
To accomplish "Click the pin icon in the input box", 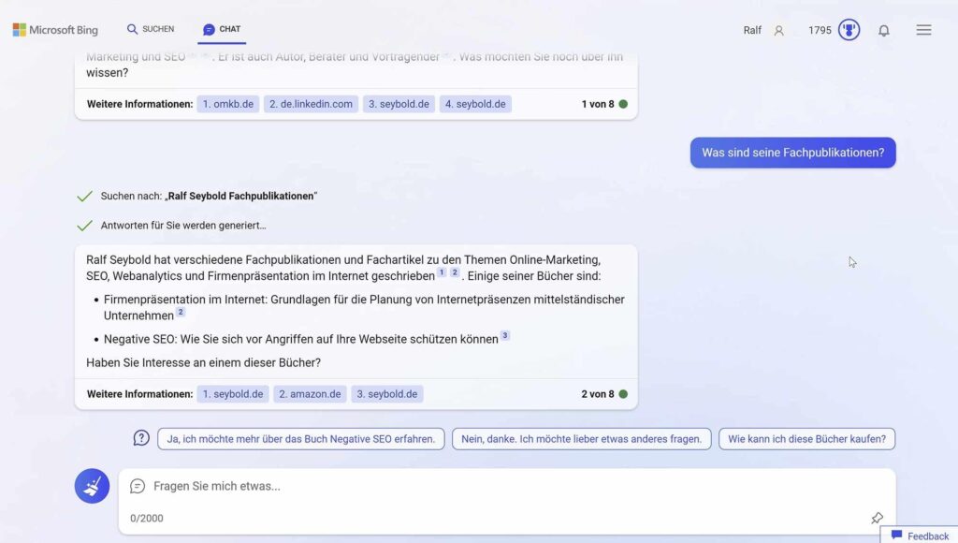I will tap(877, 518).
